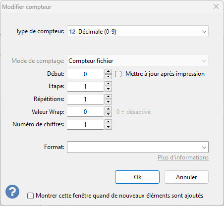Click the blue help question mark icon

[x=12, y=192]
